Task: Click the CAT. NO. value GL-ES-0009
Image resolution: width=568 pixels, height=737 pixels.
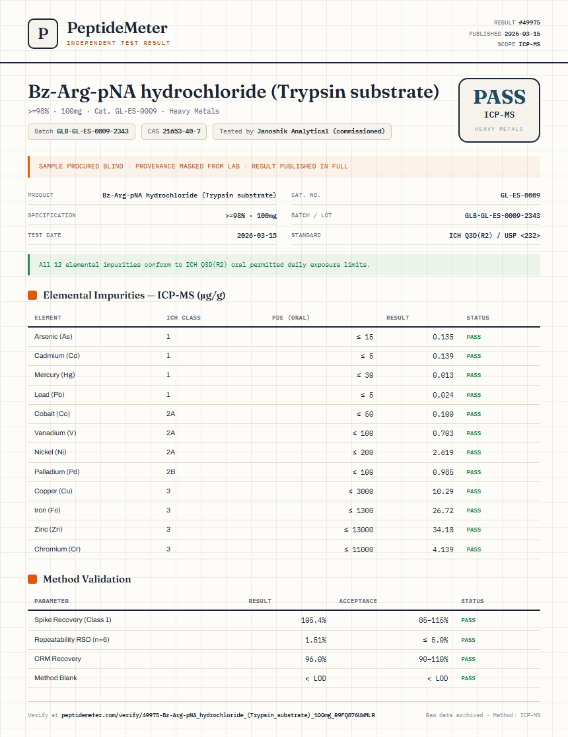Action: pyautogui.click(x=520, y=195)
